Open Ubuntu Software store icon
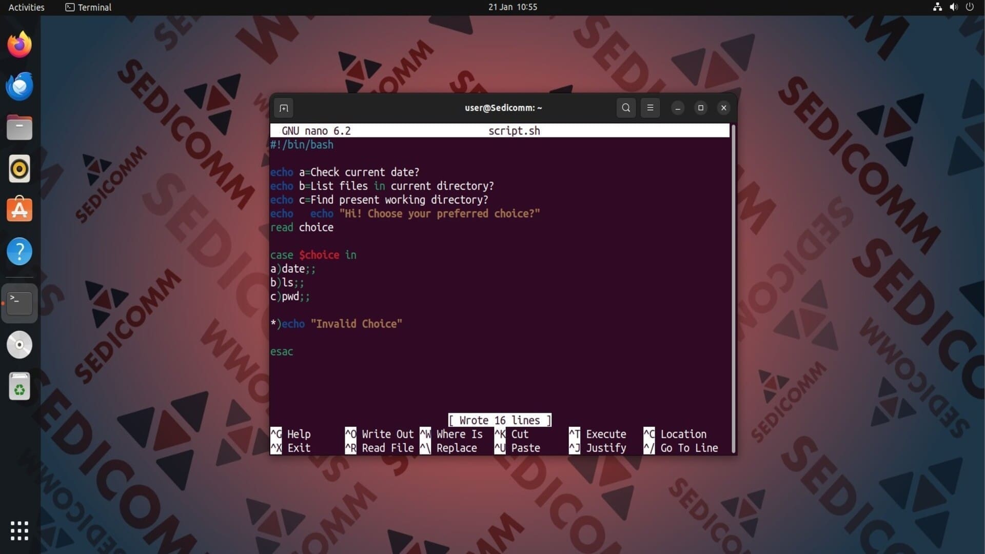 [19, 210]
